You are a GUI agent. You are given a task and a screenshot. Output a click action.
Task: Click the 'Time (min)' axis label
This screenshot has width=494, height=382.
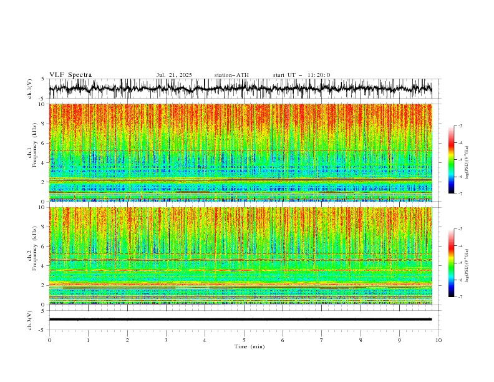click(249, 346)
